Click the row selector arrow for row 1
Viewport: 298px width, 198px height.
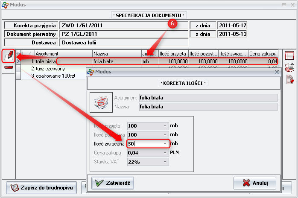18,61
